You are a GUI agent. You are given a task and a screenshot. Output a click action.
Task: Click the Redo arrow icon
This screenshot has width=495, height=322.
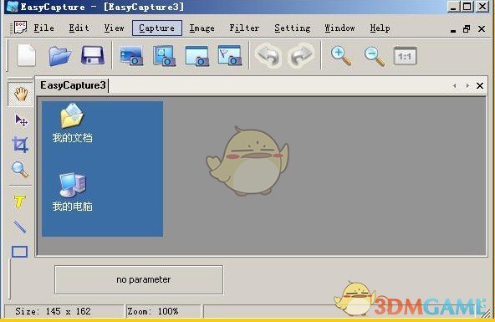click(x=301, y=55)
